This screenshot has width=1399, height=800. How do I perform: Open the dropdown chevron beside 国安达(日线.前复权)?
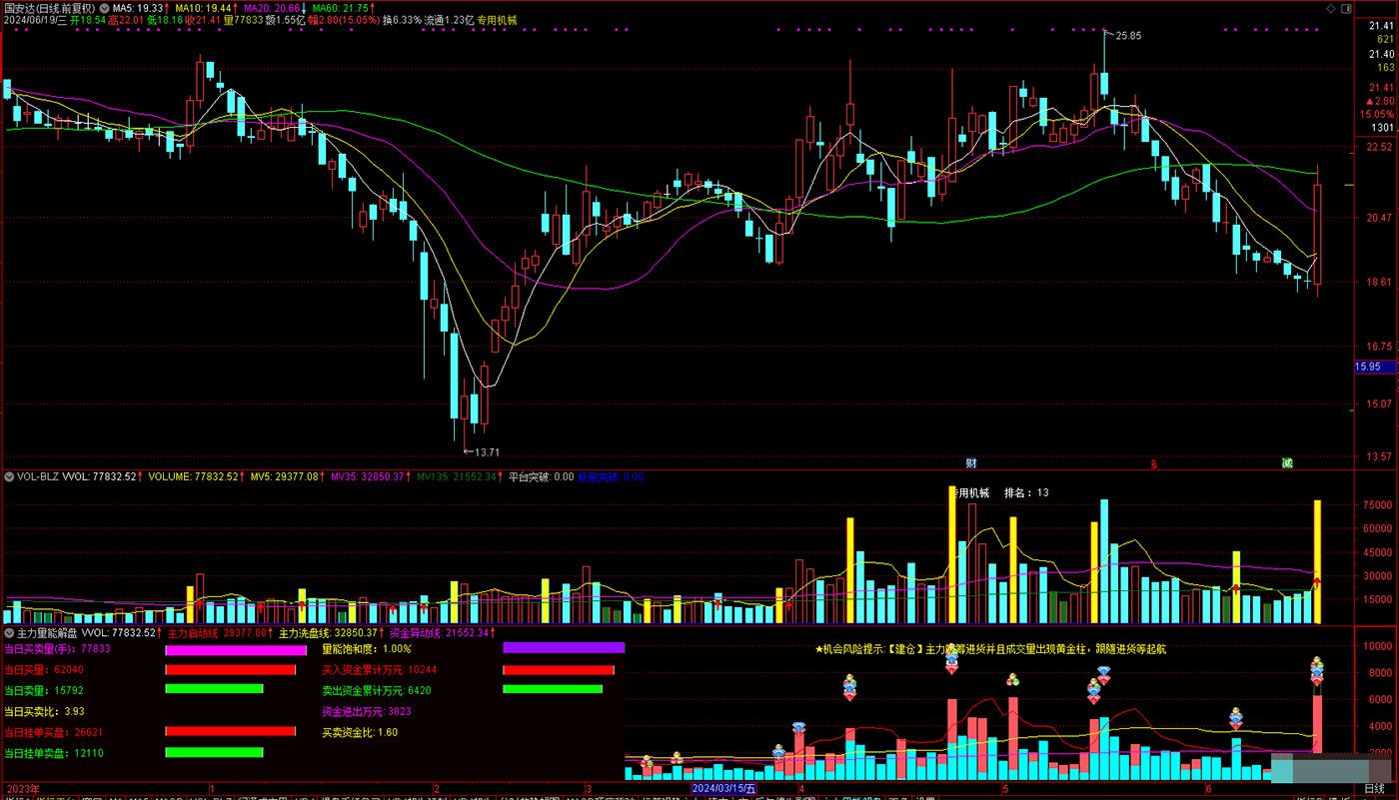pos(104,7)
